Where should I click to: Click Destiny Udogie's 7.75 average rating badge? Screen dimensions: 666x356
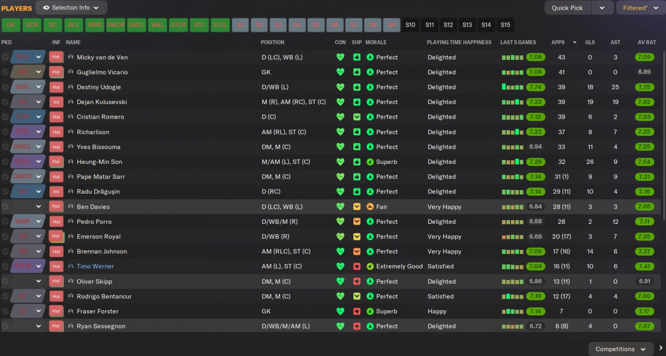click(644, 87)
